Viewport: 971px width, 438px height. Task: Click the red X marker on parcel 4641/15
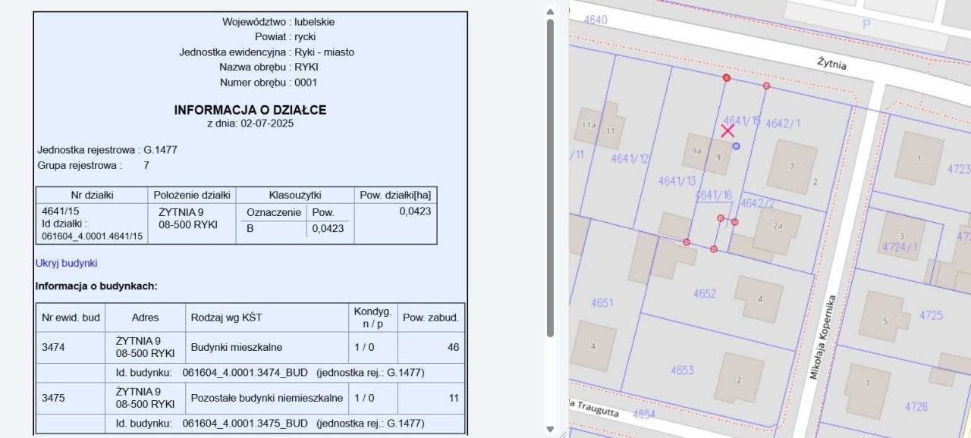click(727, 131)
